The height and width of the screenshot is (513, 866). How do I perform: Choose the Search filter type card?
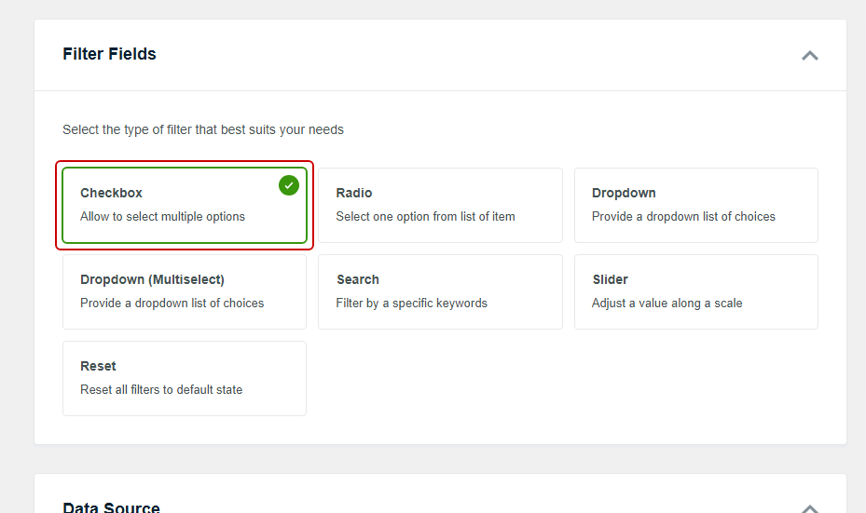coord(440,291)
